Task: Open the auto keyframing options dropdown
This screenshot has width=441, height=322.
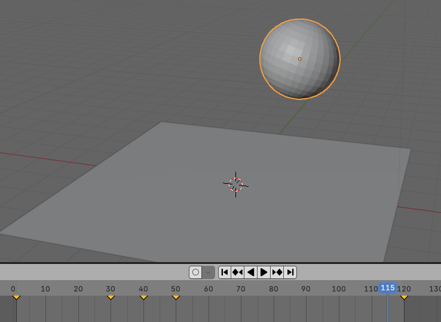Action: pyautogui.click(x=209, y=272)
